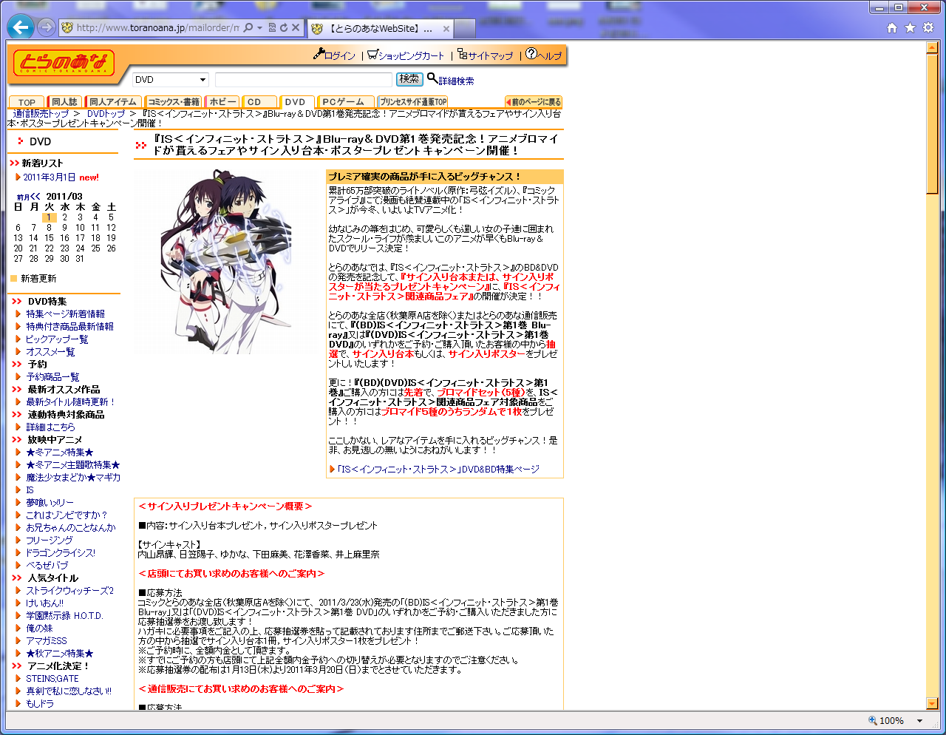Click the search keyword input field

304,80
